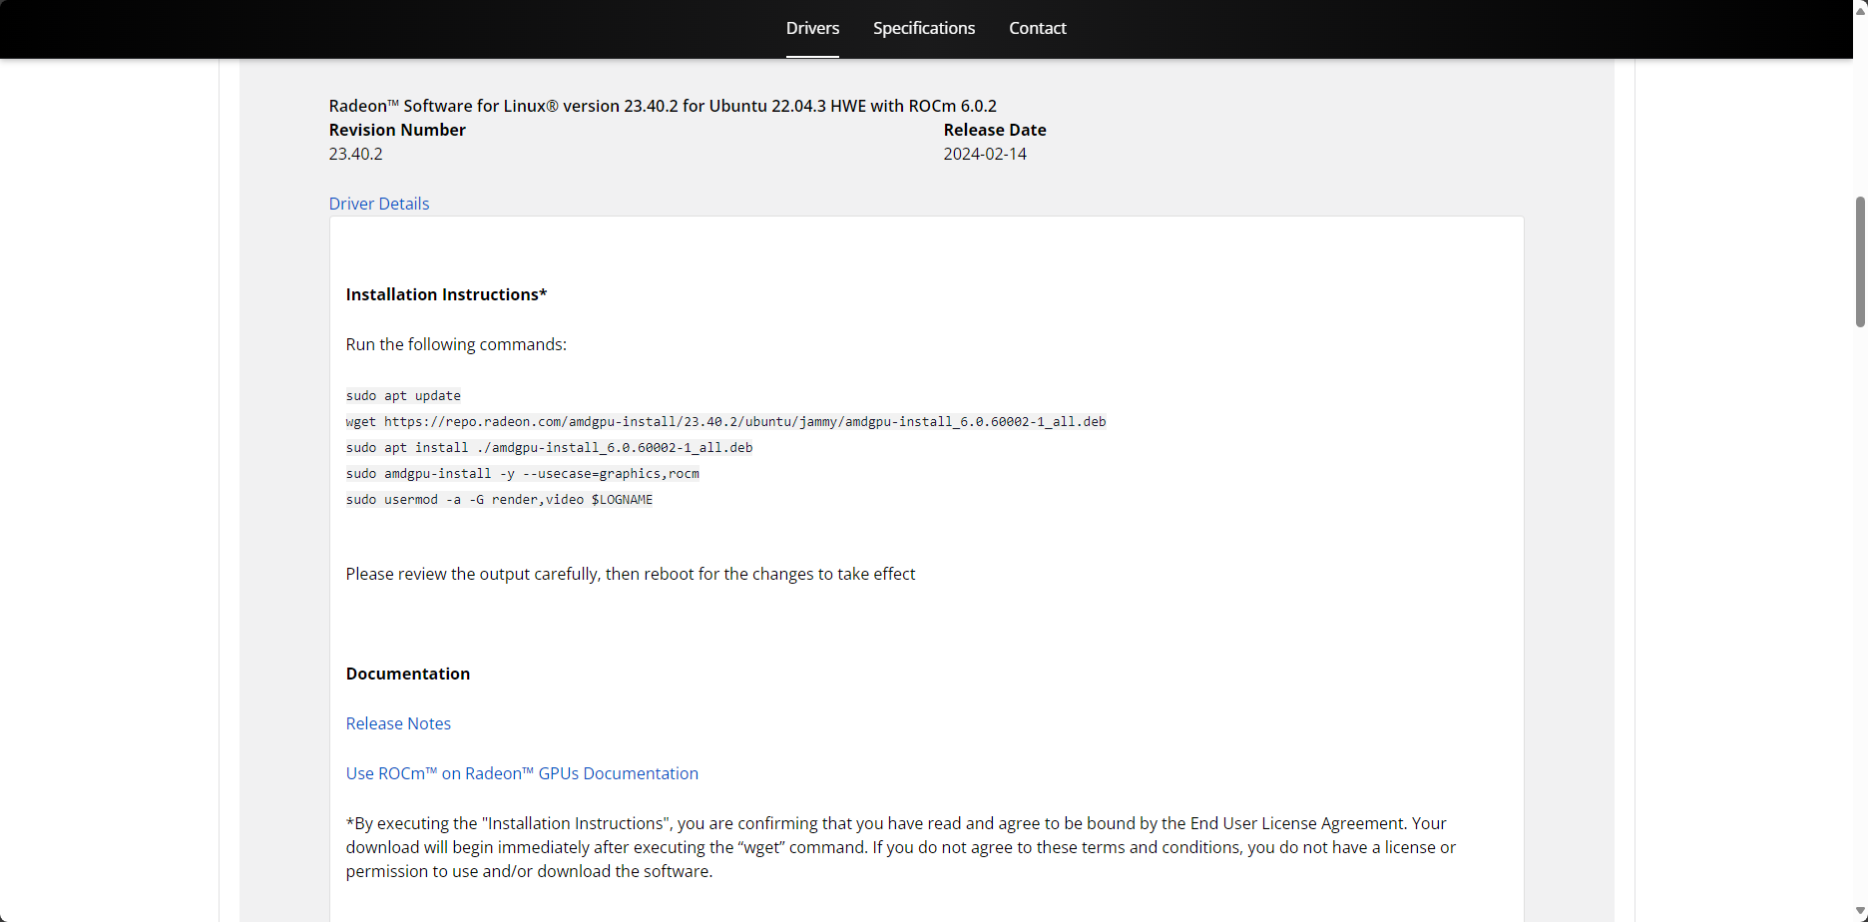Click the 'sudo apt install ./amdgpu-install' command

(x=549, y=448)
